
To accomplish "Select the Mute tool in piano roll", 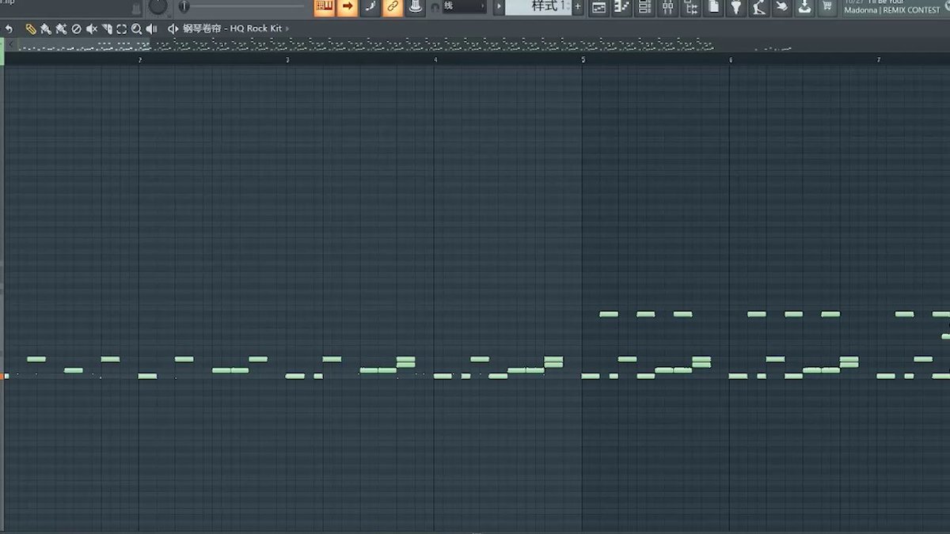I will click(x=92, y=28).
